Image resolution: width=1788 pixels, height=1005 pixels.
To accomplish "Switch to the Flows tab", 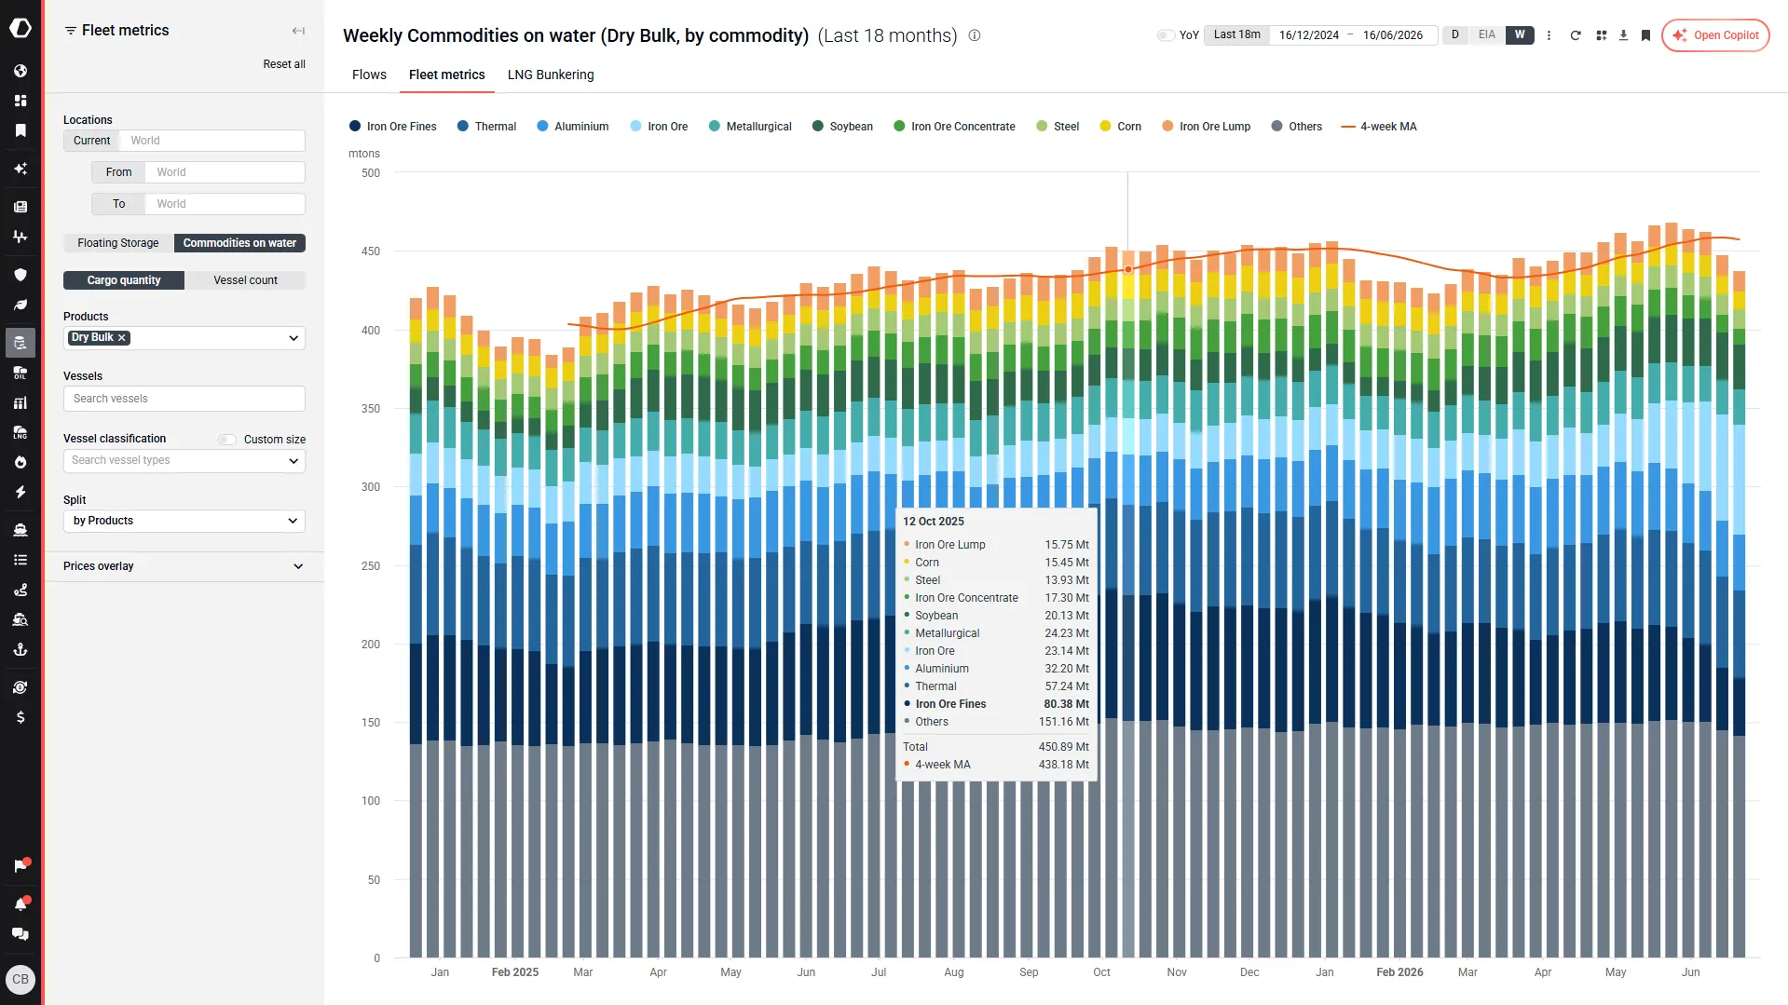I will coord(369,75).
